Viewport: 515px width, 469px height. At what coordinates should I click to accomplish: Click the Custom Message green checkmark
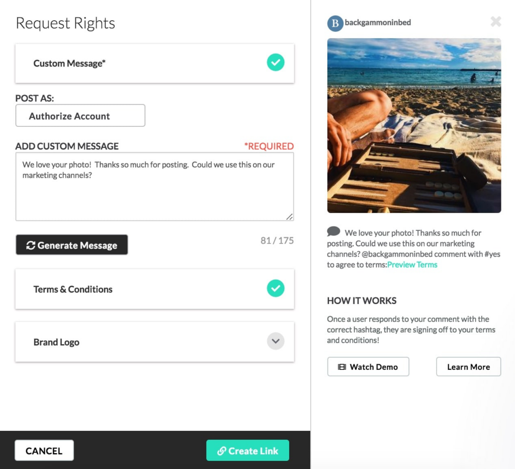275,63
